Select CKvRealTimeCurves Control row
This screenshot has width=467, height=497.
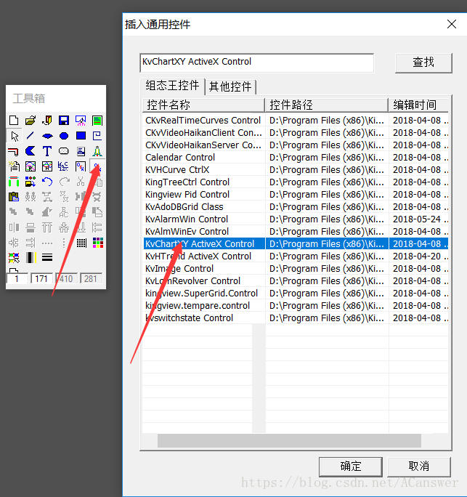(296, 121)
